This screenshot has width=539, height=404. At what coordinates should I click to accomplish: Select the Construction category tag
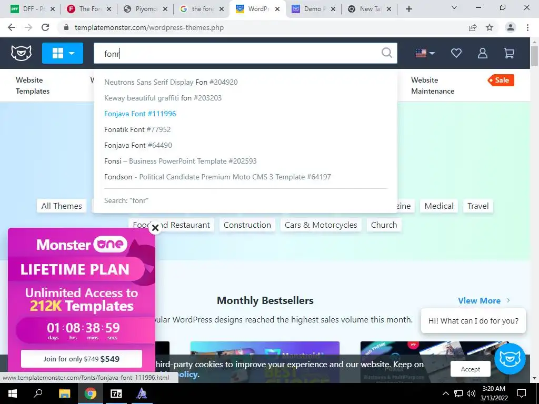247,225
